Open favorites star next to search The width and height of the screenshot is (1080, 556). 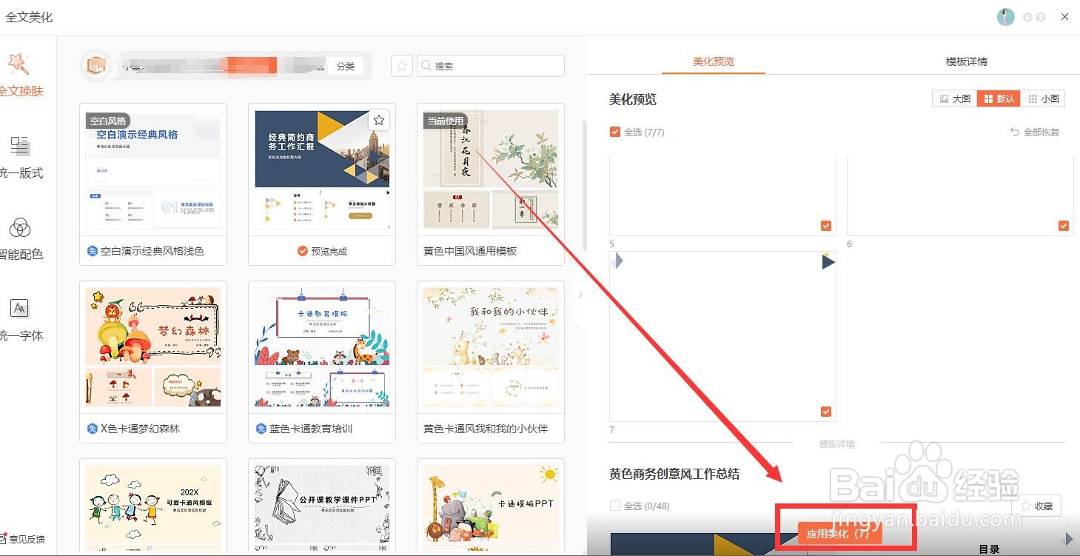pyautogui.click(x=402, y=66)
